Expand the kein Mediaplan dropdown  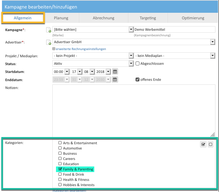[x=212, y=56]
